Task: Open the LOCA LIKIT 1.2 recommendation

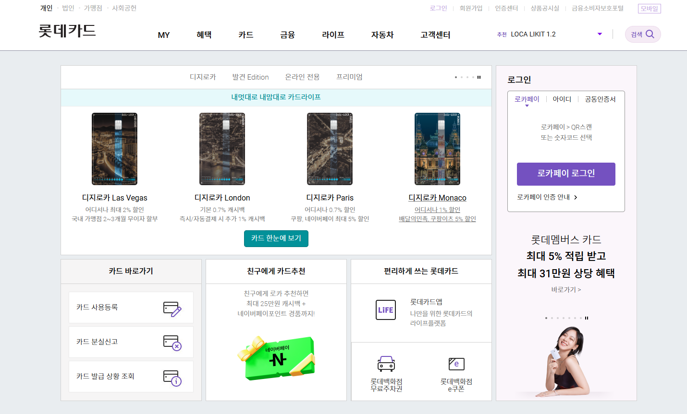Action: point(533,34)
